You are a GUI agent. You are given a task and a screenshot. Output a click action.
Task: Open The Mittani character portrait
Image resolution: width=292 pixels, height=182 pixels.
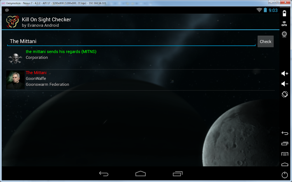[15, 80]
